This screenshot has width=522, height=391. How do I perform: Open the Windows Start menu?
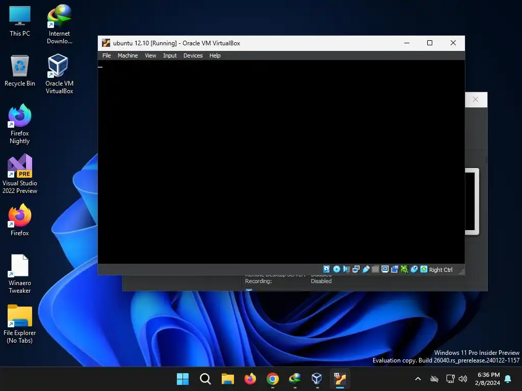[x=182, y=379]
